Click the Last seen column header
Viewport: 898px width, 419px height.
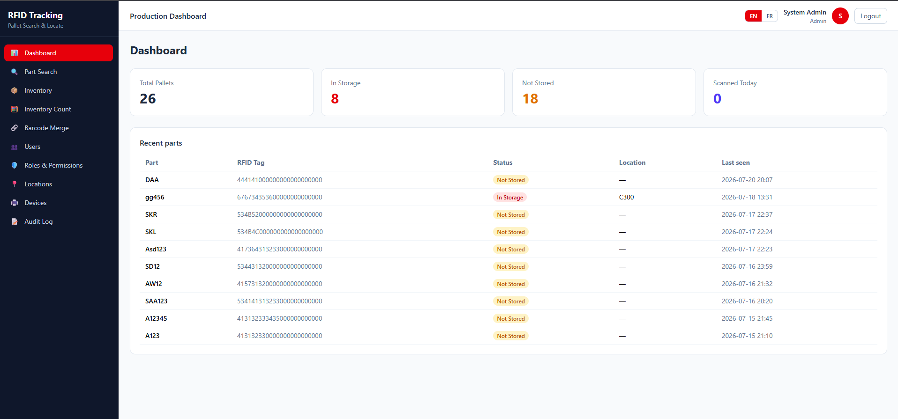(735, 162)
